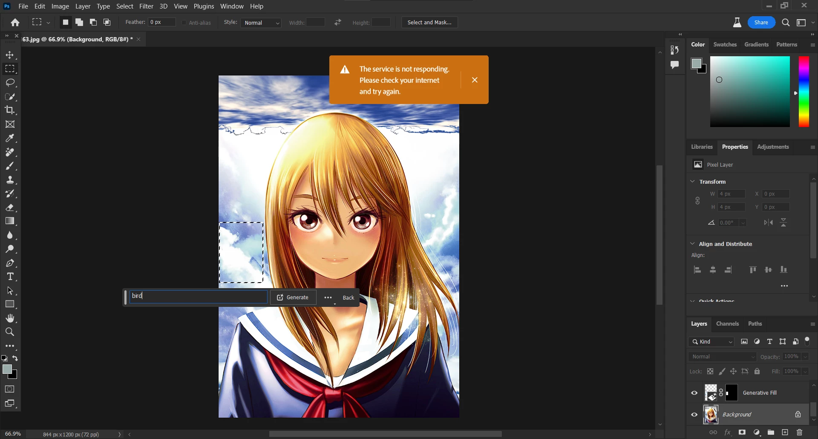The width and height of the screenshot is (818, 439).
Task: Collapse the Align and Distribute section
Action: pos(693,244)
